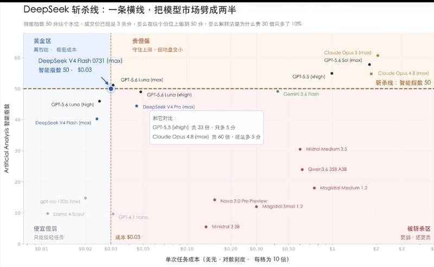The height and width of the screenshot is (267, 434).
Task: Click the Claude Opus 4.8 (max) dot
Action: pyautogui.click(x=372, y=74)
